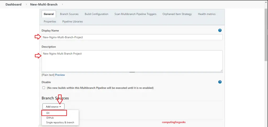Open help for Display Name field
Image resolution: width=268 pixels, height=127 pixels.
(x=220, y=30)
